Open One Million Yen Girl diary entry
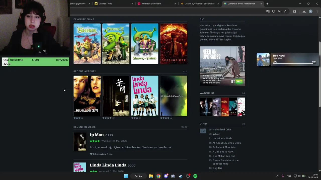 point(223,156)
